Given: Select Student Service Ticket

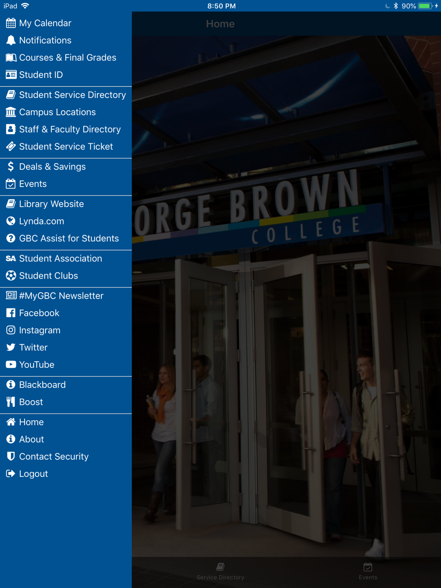Looking at the screenshot, I should click(x=66, y=146).
